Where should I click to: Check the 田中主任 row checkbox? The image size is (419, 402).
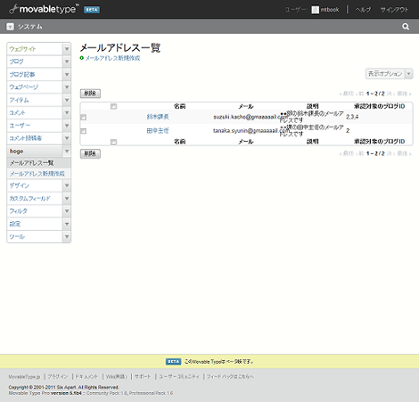coord(84,131)
